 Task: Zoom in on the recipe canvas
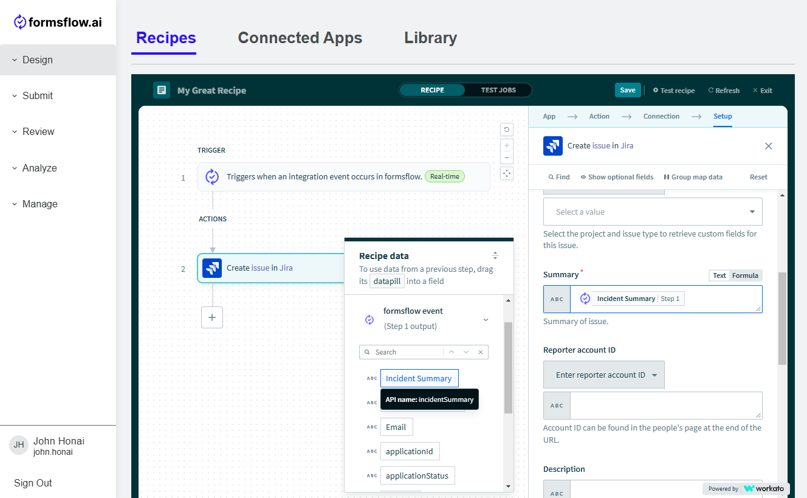coord(507,145)
